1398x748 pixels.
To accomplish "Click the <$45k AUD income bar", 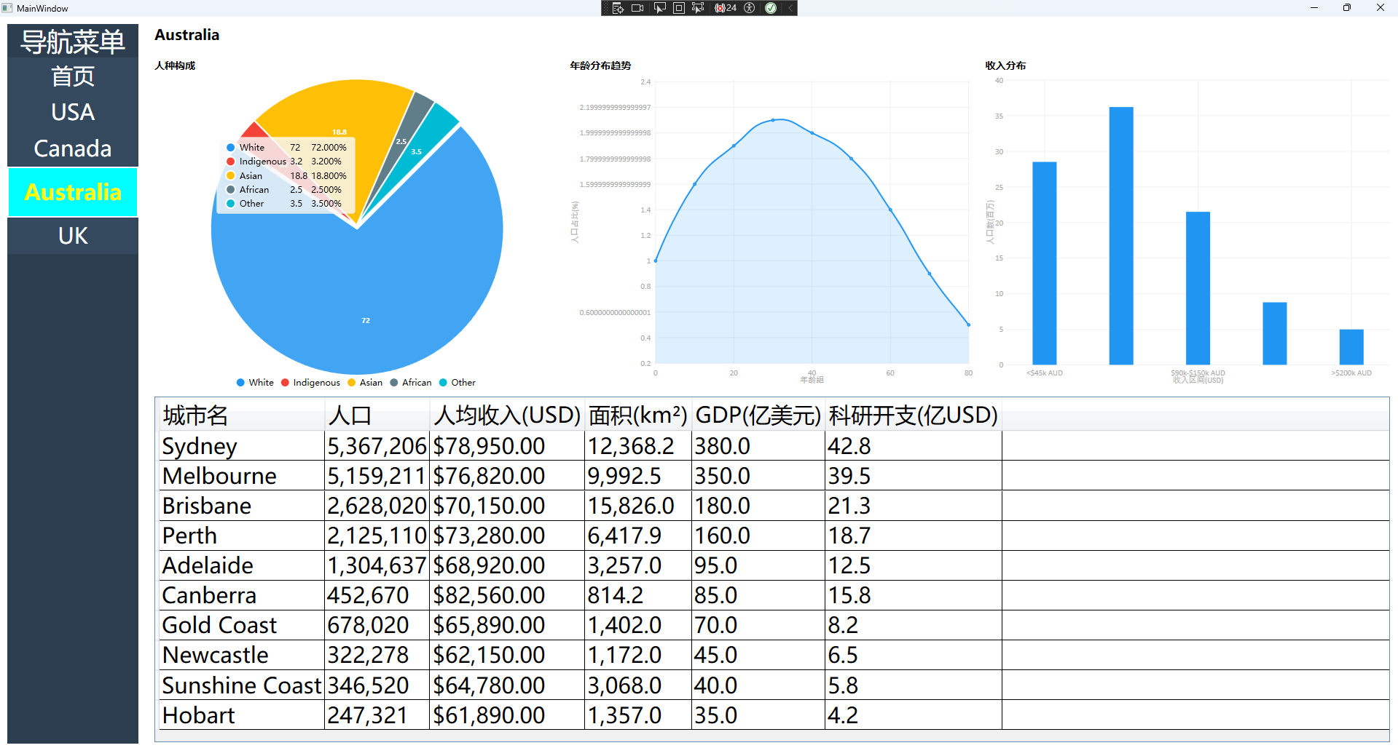I will coord(1044,263).
